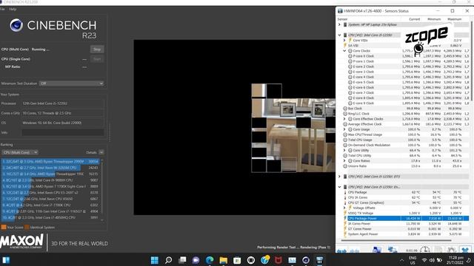The width and height of the screenshot is (474, 266).
Task: Click the disabled Start button for Single Core
Action: pyautogui.click(x=97, y=59)
